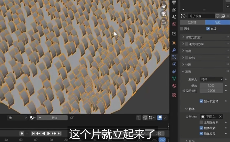Select the 毛发 tab
230x142 pixels.
tap(217, 22)
